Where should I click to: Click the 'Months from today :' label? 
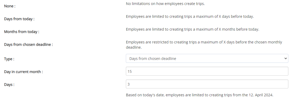point(22,32)
